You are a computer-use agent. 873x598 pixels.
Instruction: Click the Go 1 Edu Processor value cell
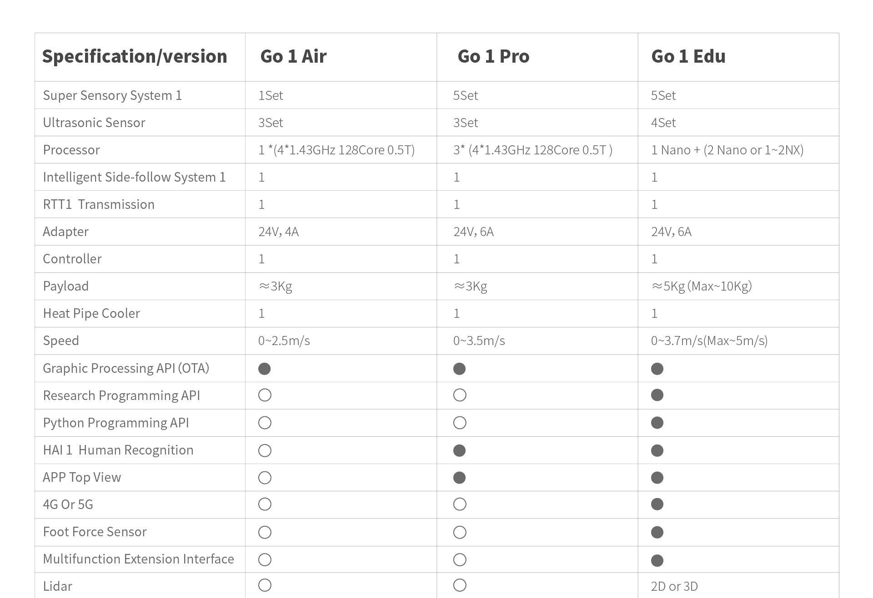(727, 150)
